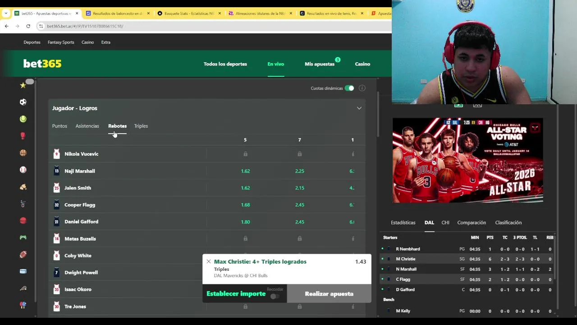Viewport: 577px width, 325px height.
Task: Select the soccer ball sport icon
Action: (23, 102)
